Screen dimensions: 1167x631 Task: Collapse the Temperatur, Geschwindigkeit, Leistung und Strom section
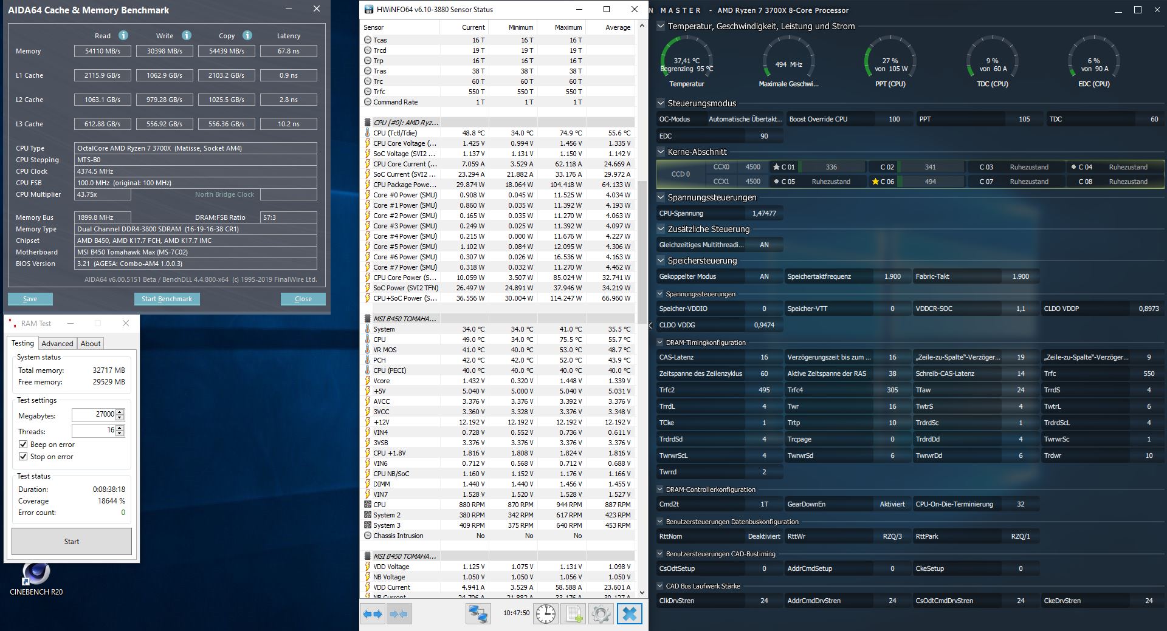(x=661, y=26)
